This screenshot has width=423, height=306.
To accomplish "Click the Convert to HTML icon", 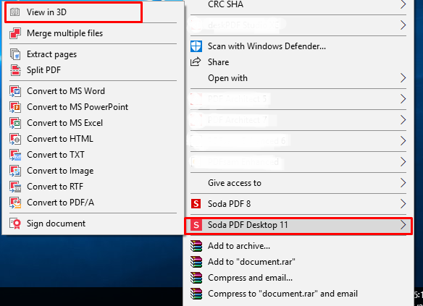I will tap(15, 139).
